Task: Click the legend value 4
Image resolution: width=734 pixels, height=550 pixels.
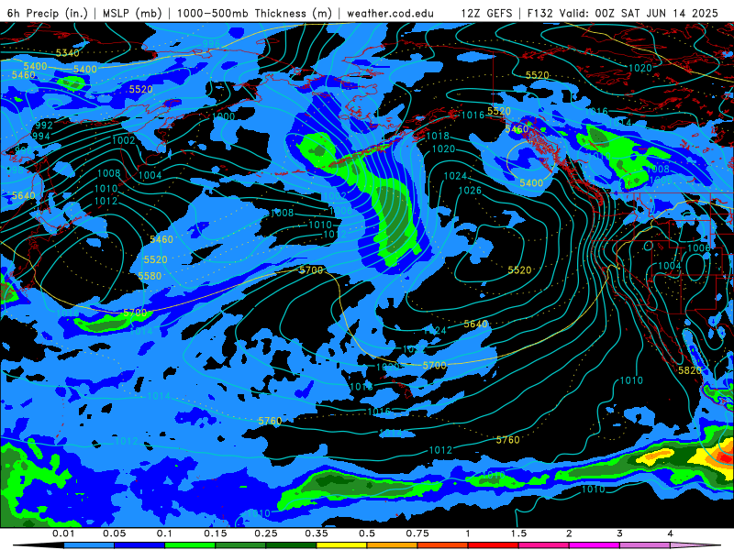Action: (671, 533)
